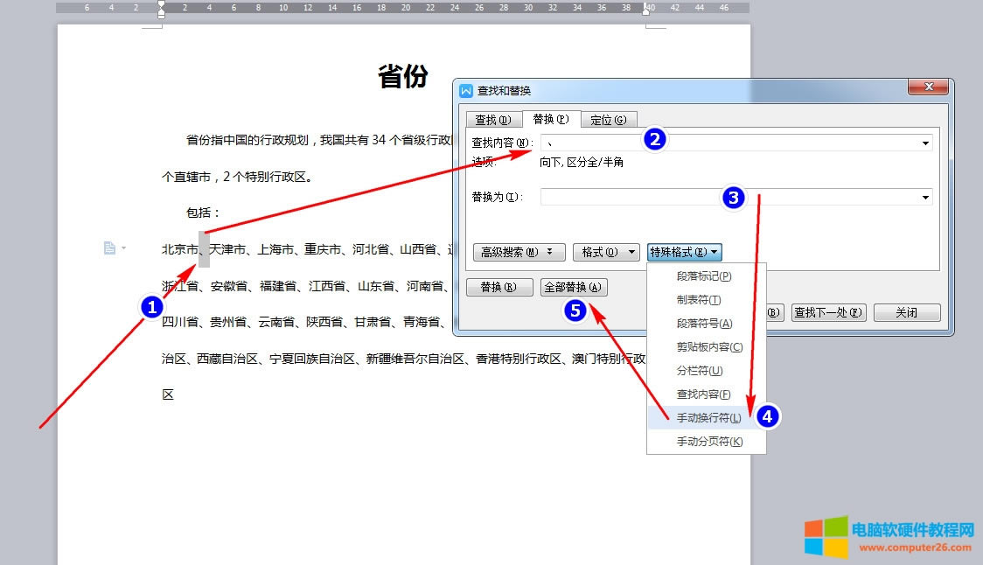Expand the 高级搜索 options
The width and height of the screenshot is (983, 565).
pos(518,252)
